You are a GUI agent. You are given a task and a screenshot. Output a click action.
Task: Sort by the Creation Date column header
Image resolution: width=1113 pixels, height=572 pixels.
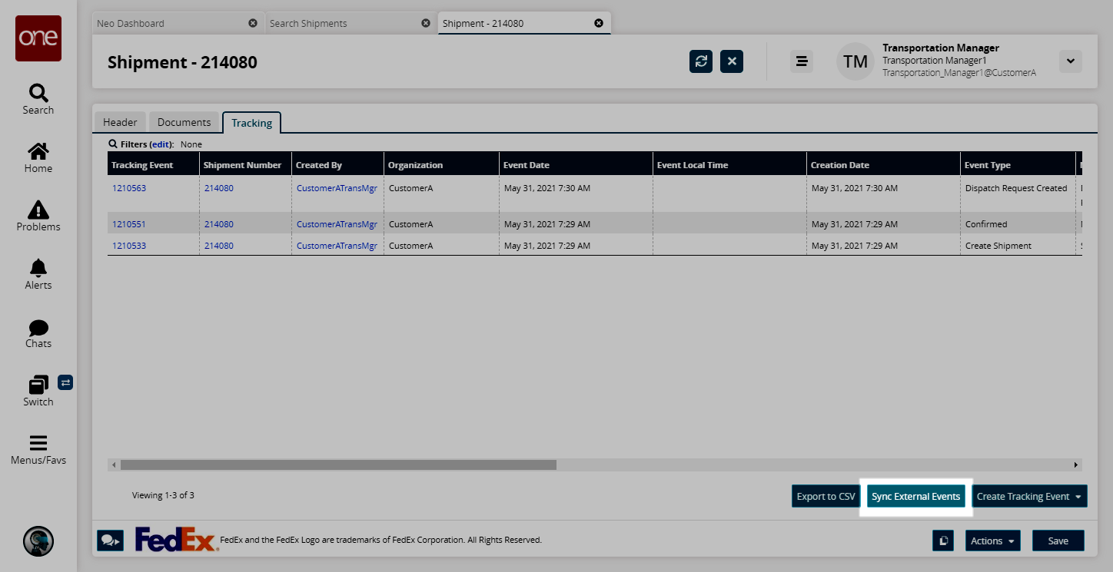[883, 165]
